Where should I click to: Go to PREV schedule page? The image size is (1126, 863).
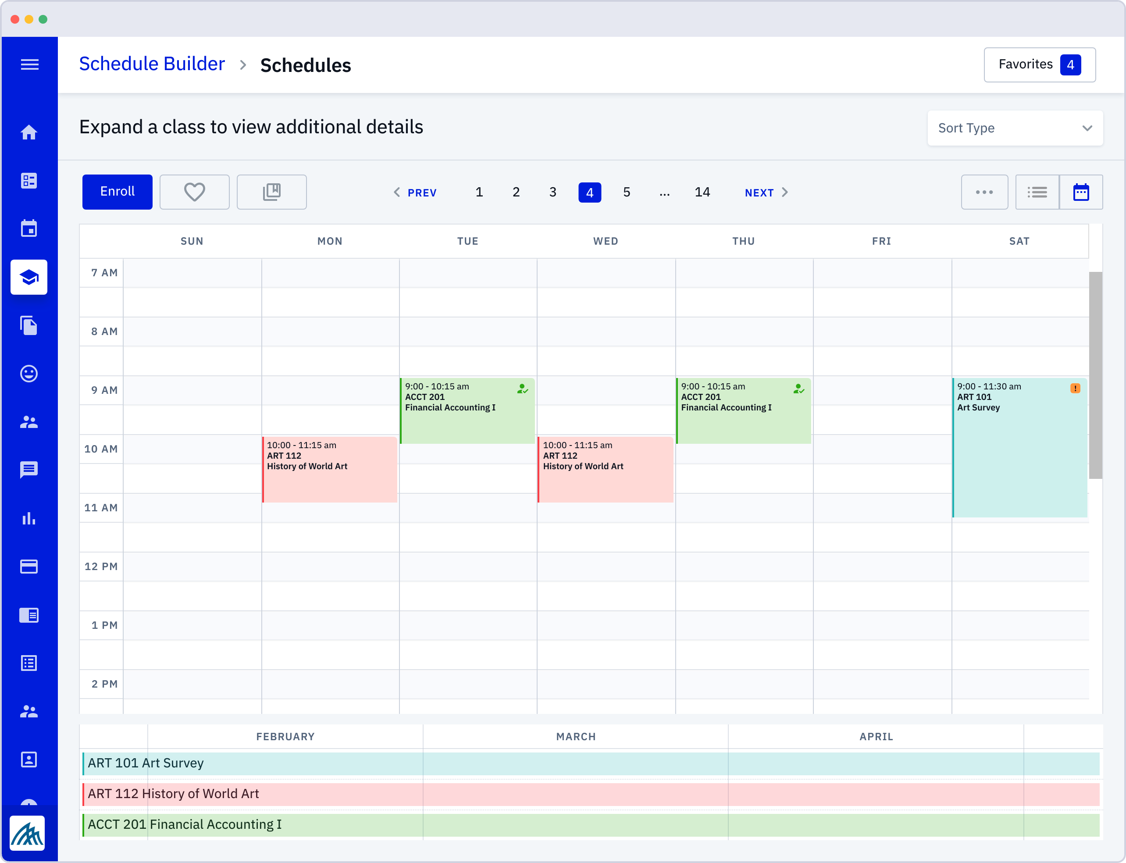tap(415, 193)
